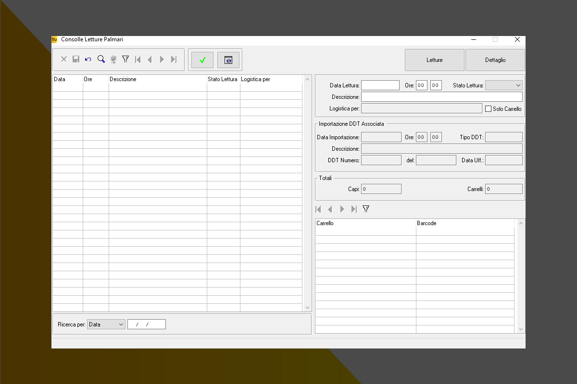
Task: Click the Logistica per field
Action: [x=422, y=108]
